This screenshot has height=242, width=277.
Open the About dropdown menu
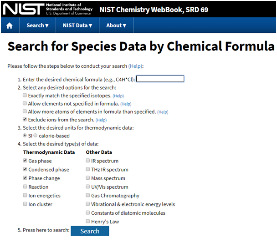(116, 25)
